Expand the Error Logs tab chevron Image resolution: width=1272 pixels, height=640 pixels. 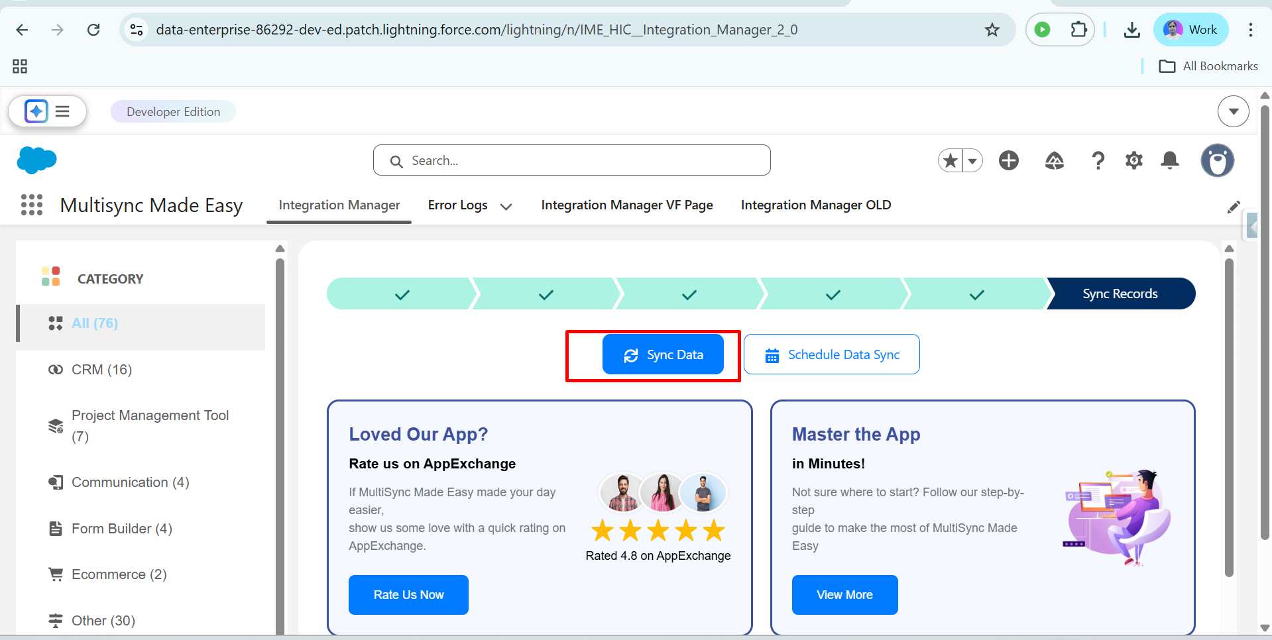point(506,206)
